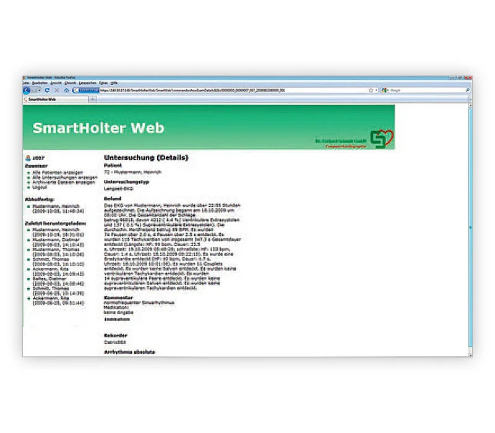Click the search magnifier icon
This screenshot has width=495, height=433.
point(468,90)
